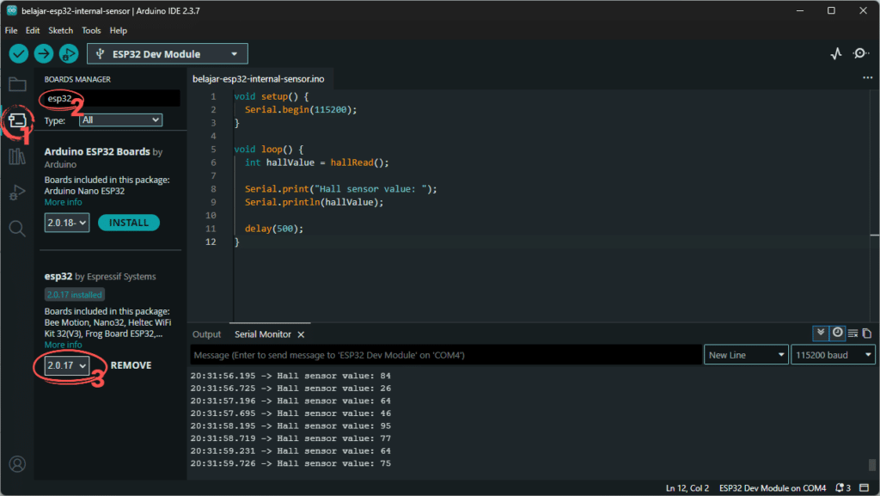
Task: Open the Serial Plotter
Action: click(836, 53)
